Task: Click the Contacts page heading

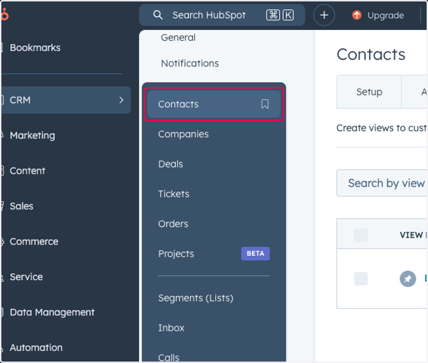Action: coord(371,55)
